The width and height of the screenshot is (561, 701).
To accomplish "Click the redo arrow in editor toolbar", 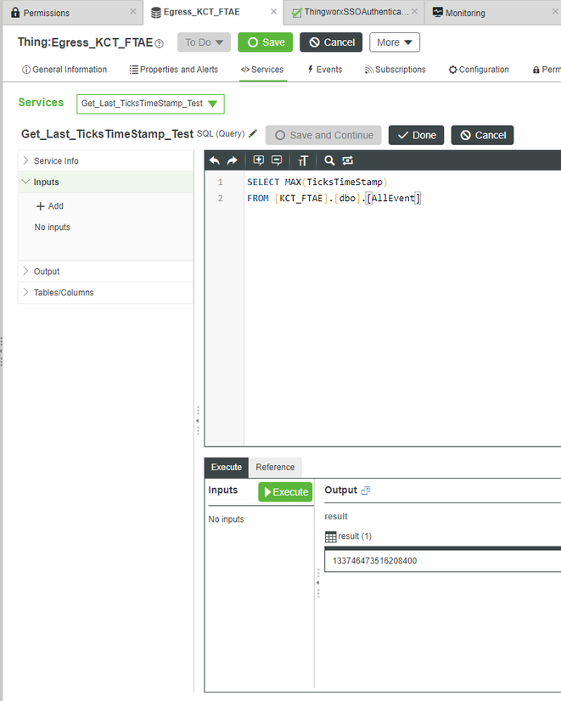I will 233,160.
